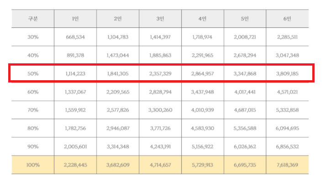Select the 50% row label

tap(33, 74)
